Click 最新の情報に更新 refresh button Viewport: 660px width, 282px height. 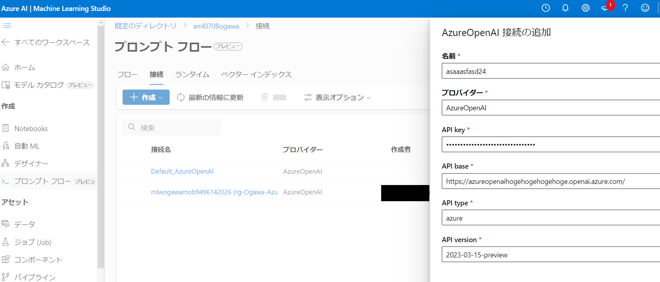click(x=210, y=97)
